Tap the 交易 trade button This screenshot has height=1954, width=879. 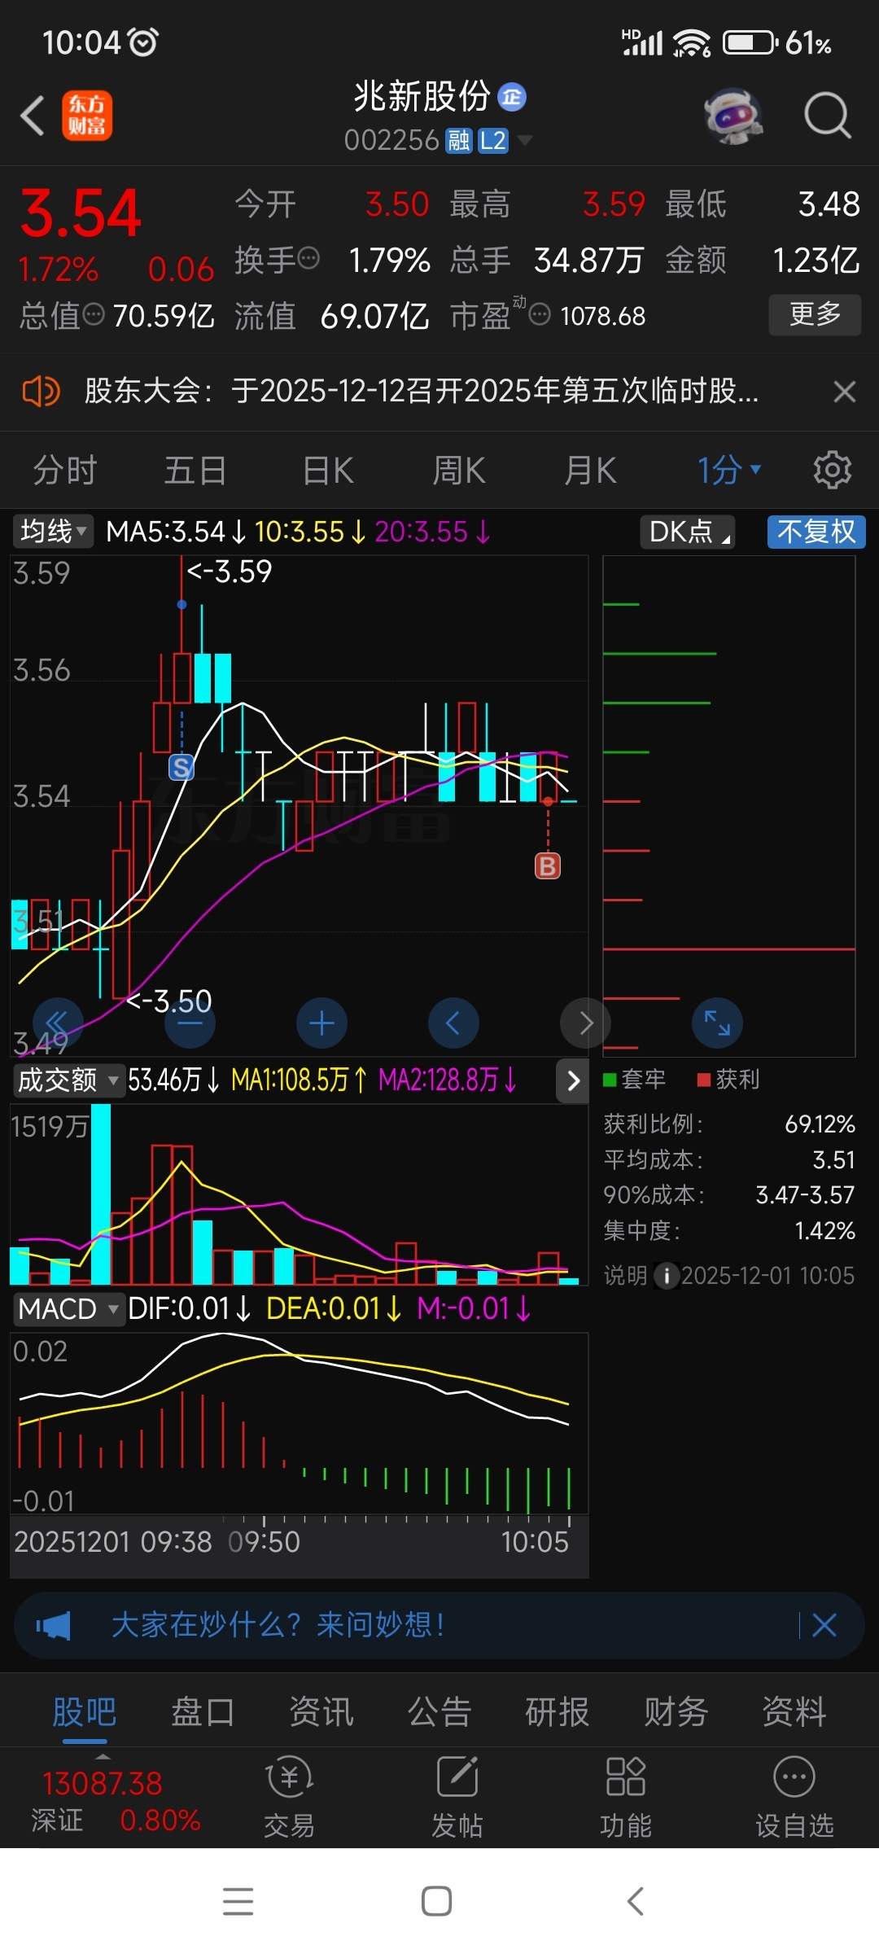tap(290, 1796)
